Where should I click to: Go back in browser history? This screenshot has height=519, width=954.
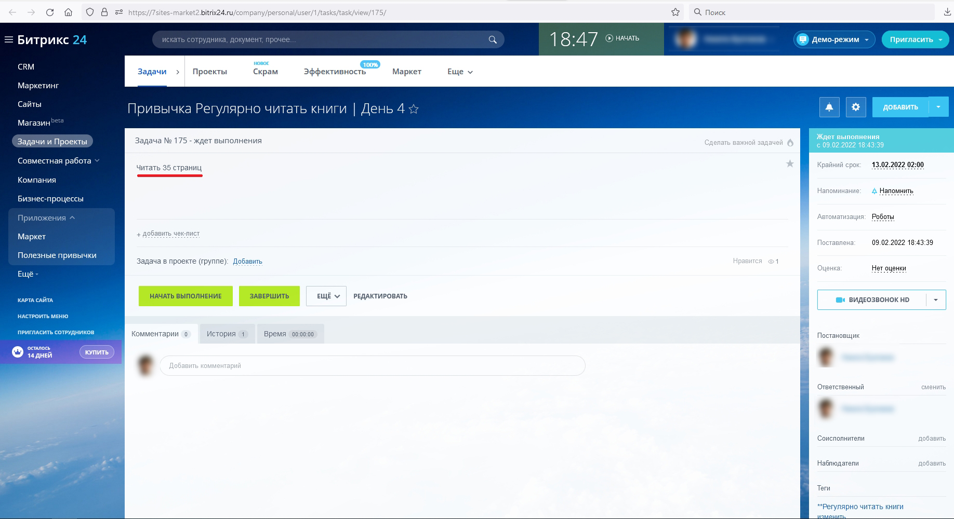tap(12, 12)
